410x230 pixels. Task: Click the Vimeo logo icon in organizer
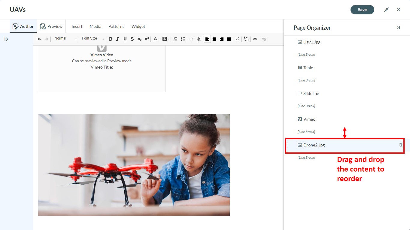299,119
